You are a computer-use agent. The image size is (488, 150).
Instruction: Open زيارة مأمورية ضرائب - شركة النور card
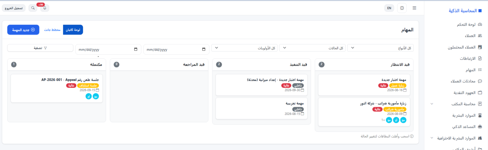coord(364,112)
